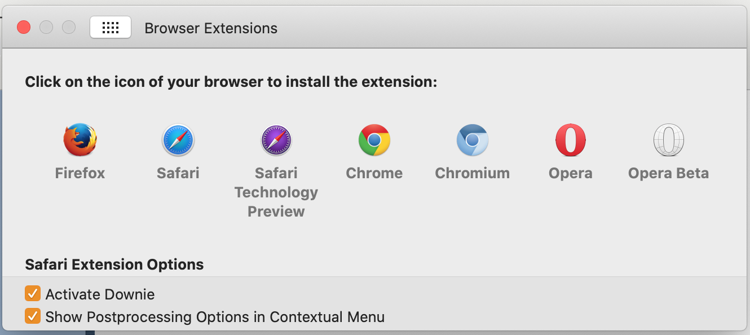Install the extension via Safari compass icon
Image resolution: width=750 pixels, height=335 pixels.
coord(178,140)
